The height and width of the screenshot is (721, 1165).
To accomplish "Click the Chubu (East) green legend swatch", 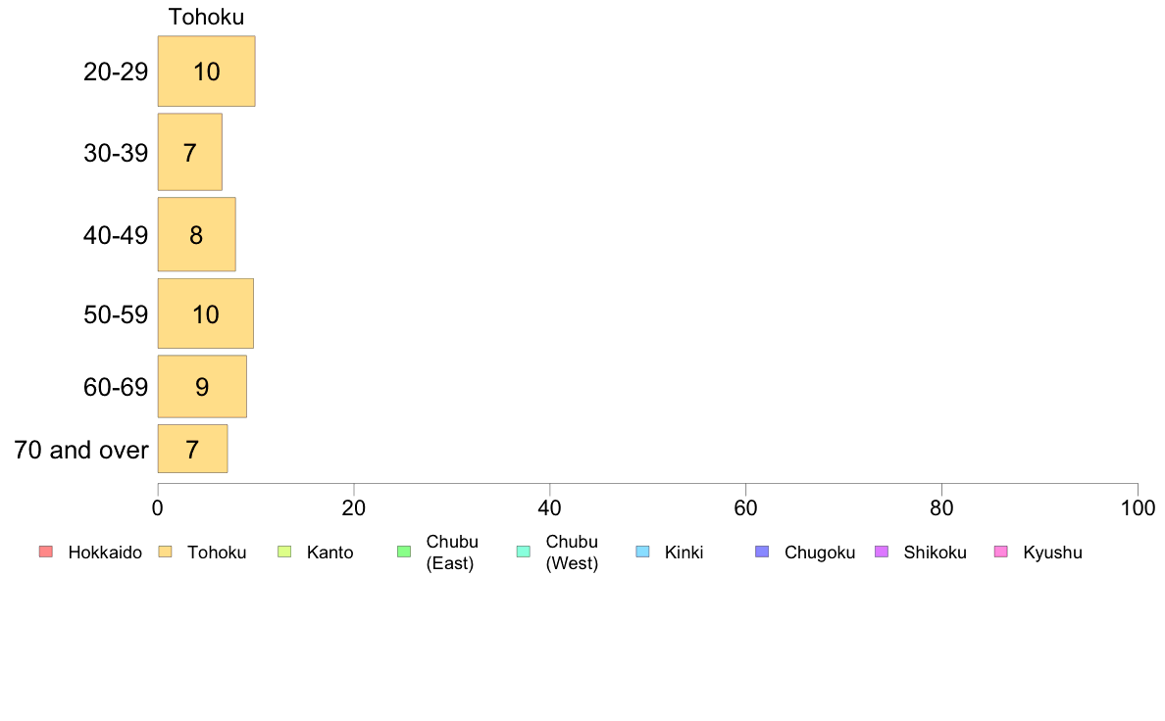I will pos(404,552).
